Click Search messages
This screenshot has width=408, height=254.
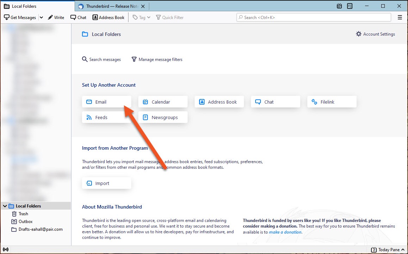pos(101,60)
